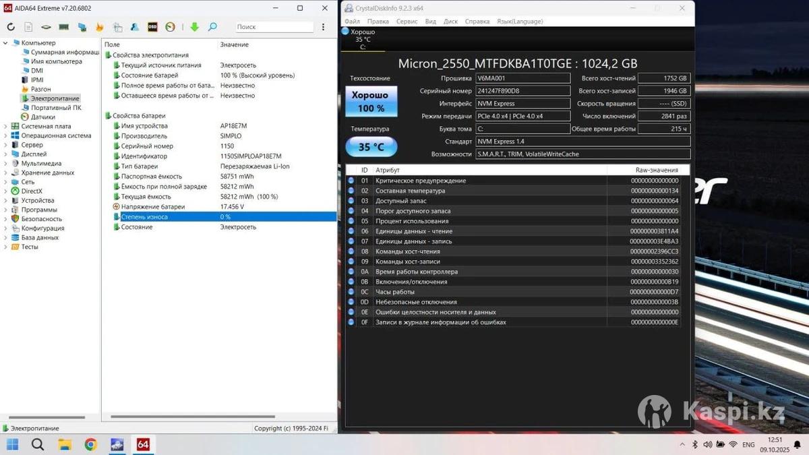Open the memory benchmark RAM icon
Screen dimensions: 809x455
tap(64, 27)
